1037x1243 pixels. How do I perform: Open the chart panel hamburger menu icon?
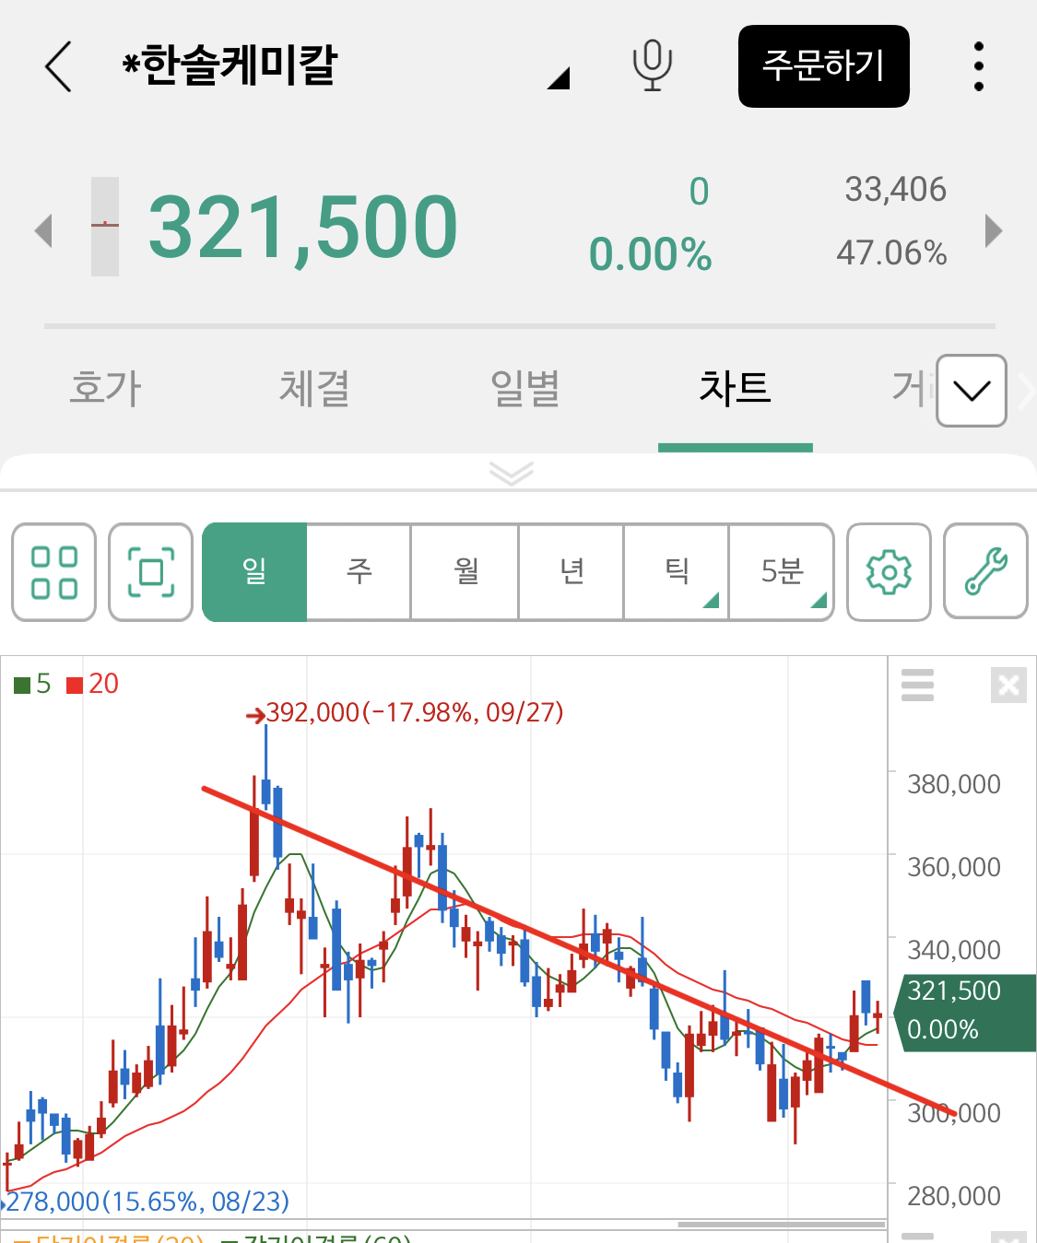[x=917, y=685]
